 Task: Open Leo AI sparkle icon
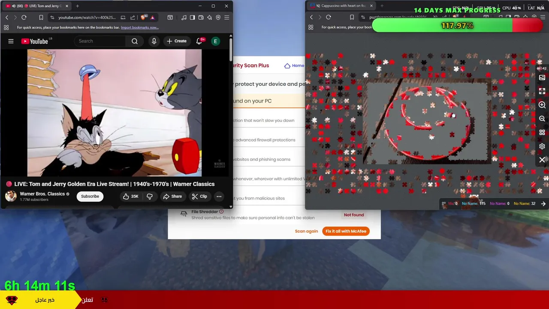coord(210,18)
